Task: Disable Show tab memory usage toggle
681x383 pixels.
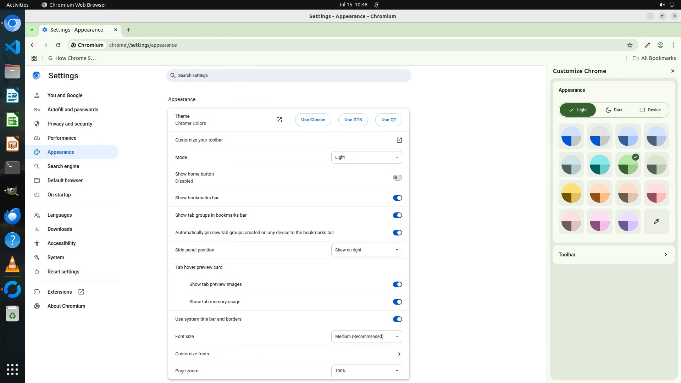Action: [x=397, y=302]
